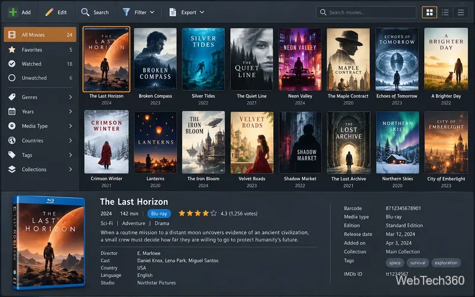The height and width of the screenshot is (297, 475).
Task: Expand the Countries chevron
Action: pos(70,140)
